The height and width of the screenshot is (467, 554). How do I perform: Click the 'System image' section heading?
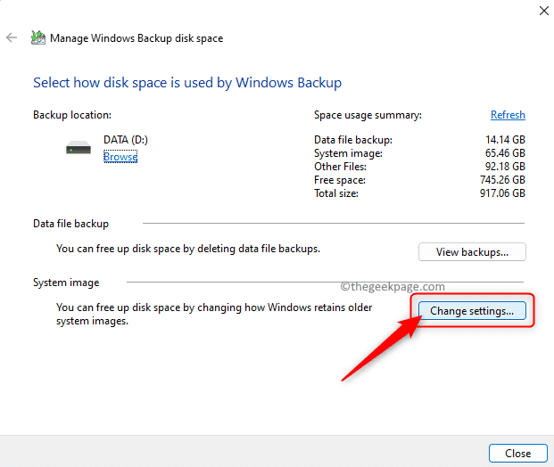(66, 283)
